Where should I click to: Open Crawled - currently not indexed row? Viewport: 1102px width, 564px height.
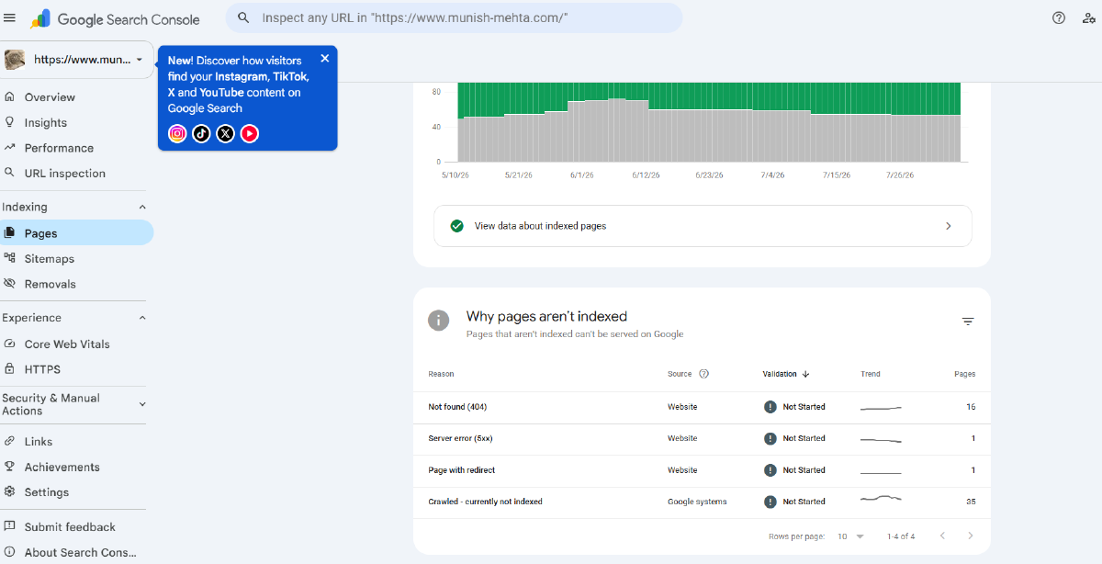point(702,502)
